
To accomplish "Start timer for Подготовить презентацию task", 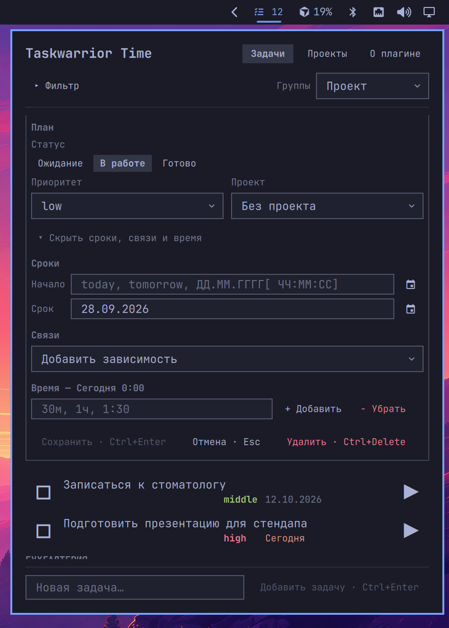I will pos(411,530).
